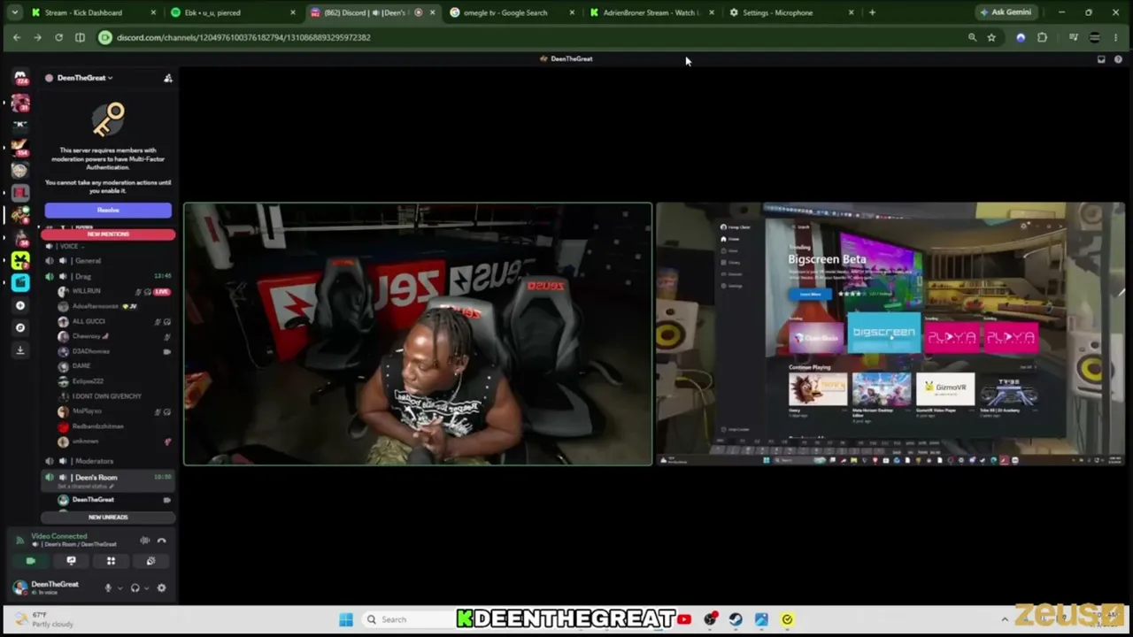Join the General voice channel

click(x=108, y=261)
